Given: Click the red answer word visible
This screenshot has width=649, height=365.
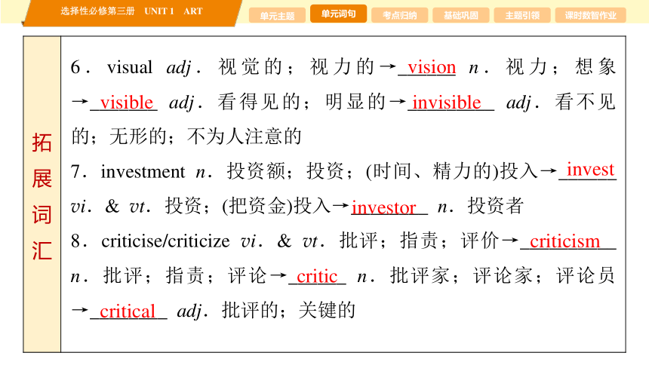Looking at the screenshot, I should (x=127, y=103).
